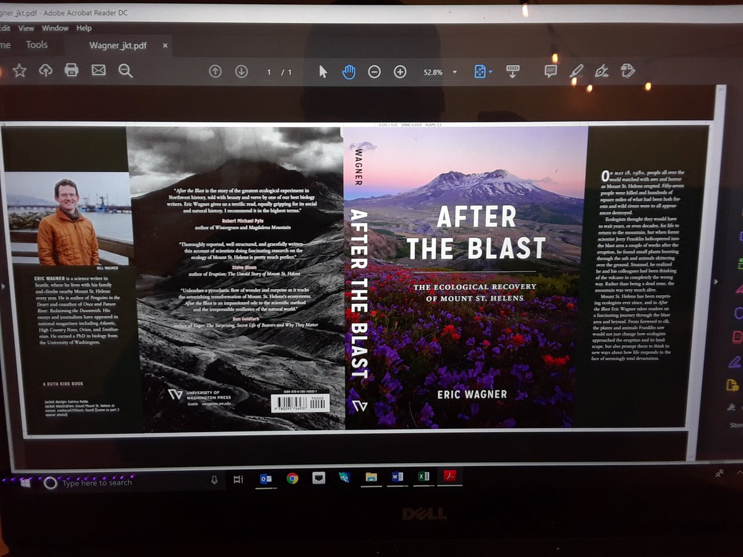The image size is (743, 557).
Task: Open Outlook from the taskbar
Action: click(x=266, y=478)
